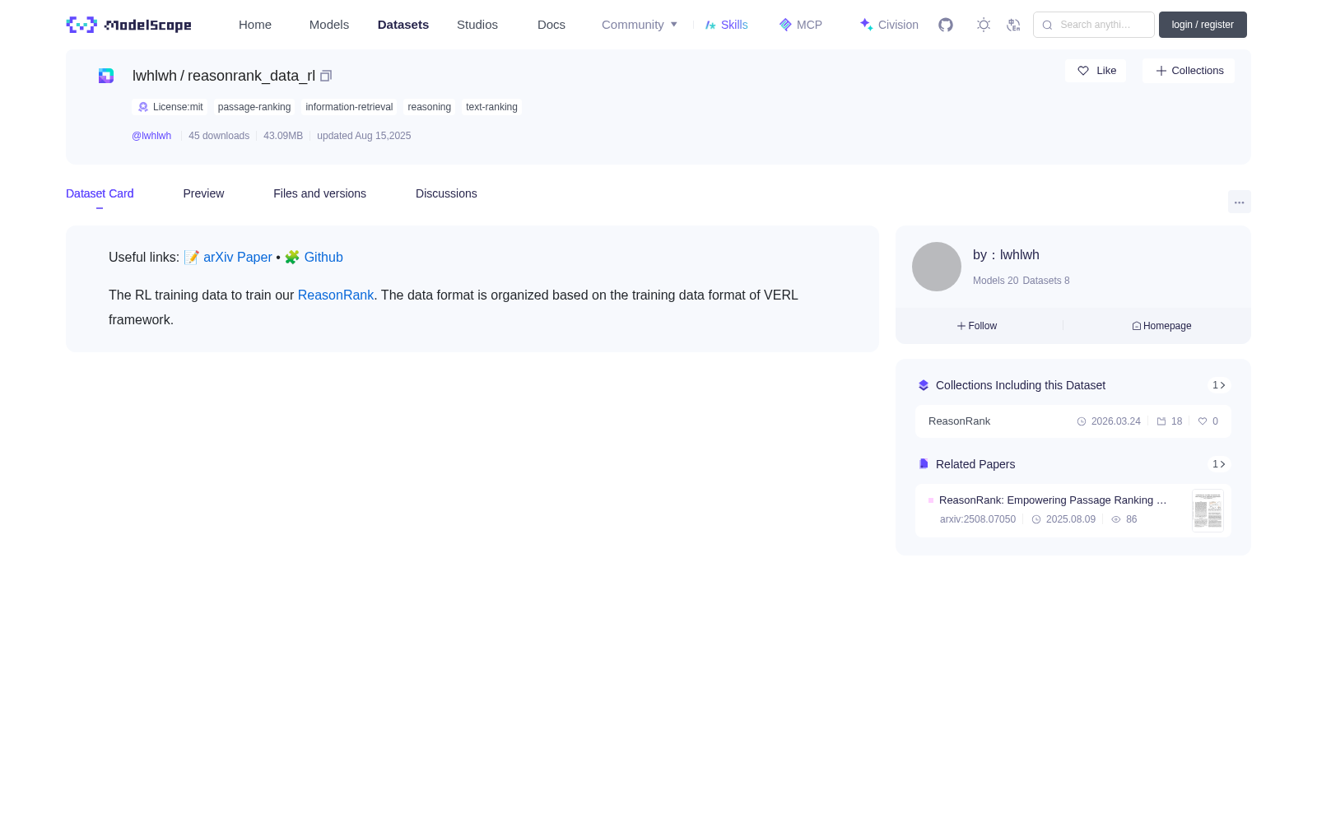The width and height of the screenshot is (1317, 823).
Task: Open the ReasonRank paper thumbnail
Action: (x=1208, y=510)
